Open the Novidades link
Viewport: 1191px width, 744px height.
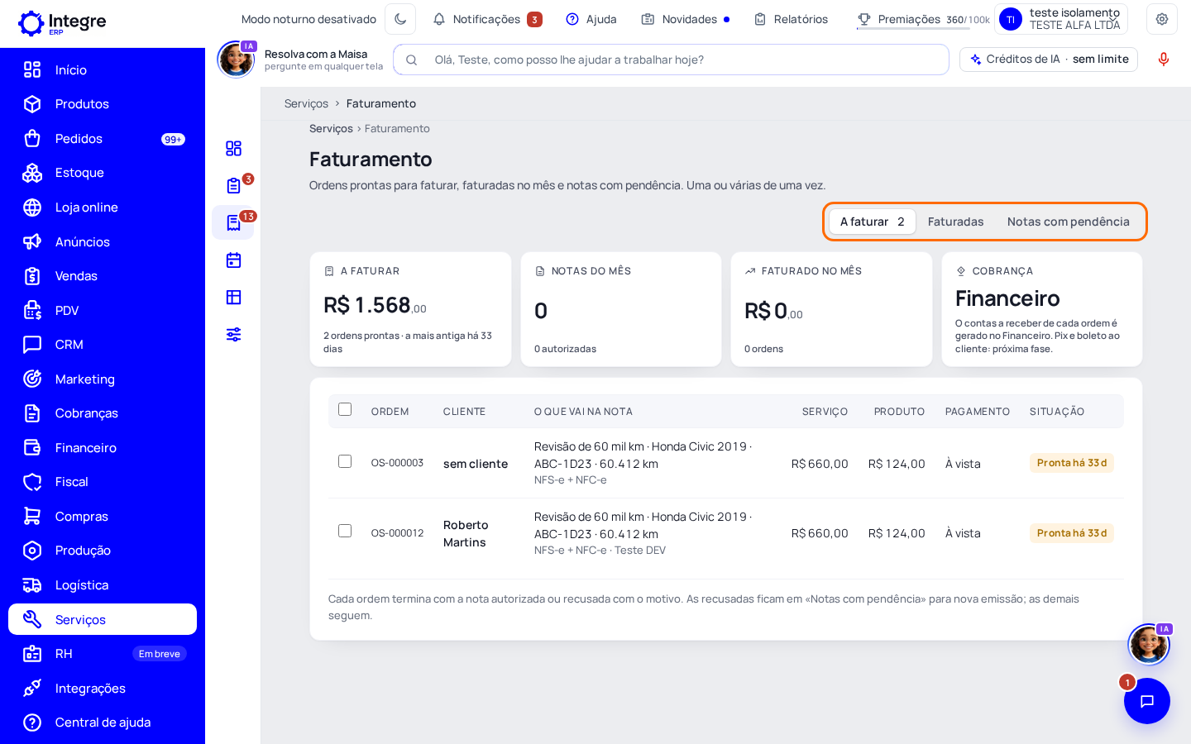pos(686,19)
